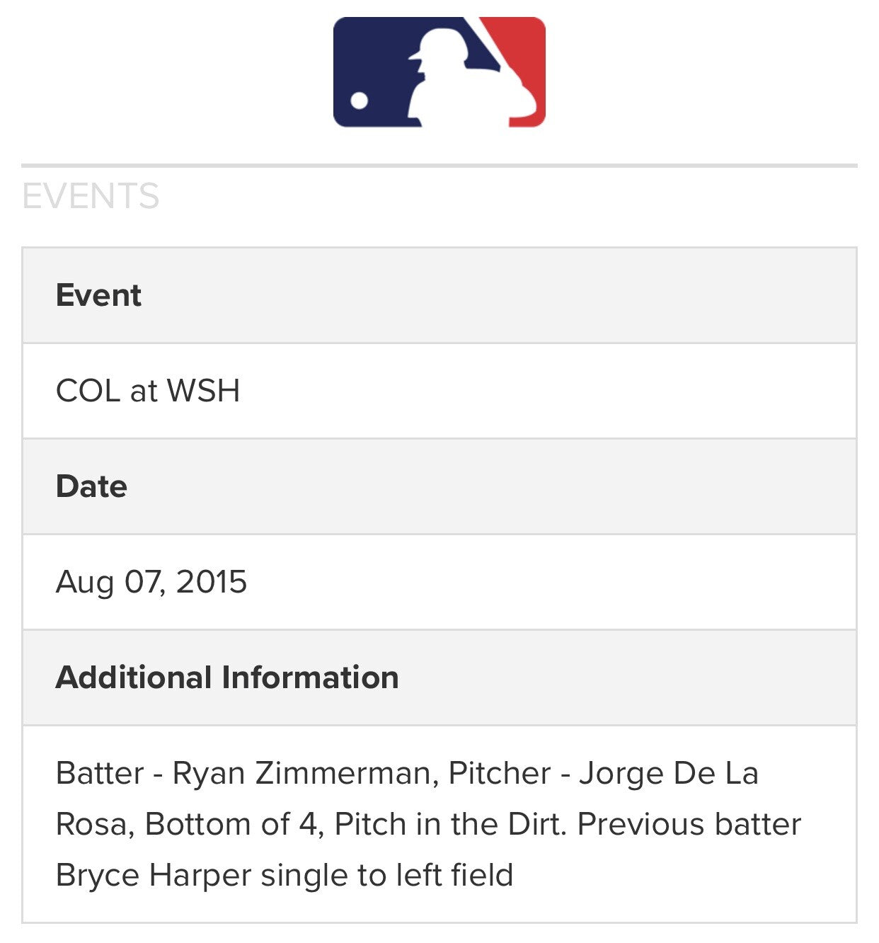Click the name Bryce Harper

(153, 875)
